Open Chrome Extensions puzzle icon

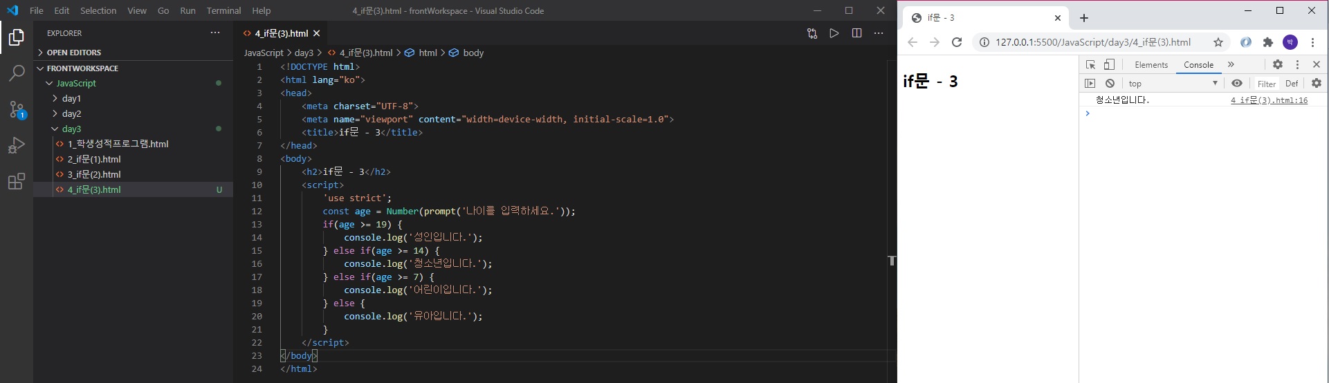pyautogui.click(x=1268, y=42)
